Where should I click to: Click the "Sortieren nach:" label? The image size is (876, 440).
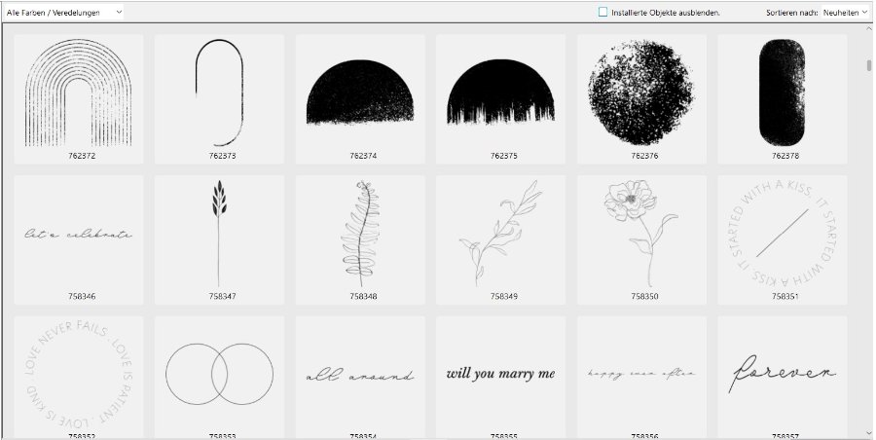pyautogui.click(x=792, y=13)
